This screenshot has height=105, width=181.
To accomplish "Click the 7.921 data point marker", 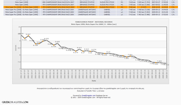I will point(130,56).
